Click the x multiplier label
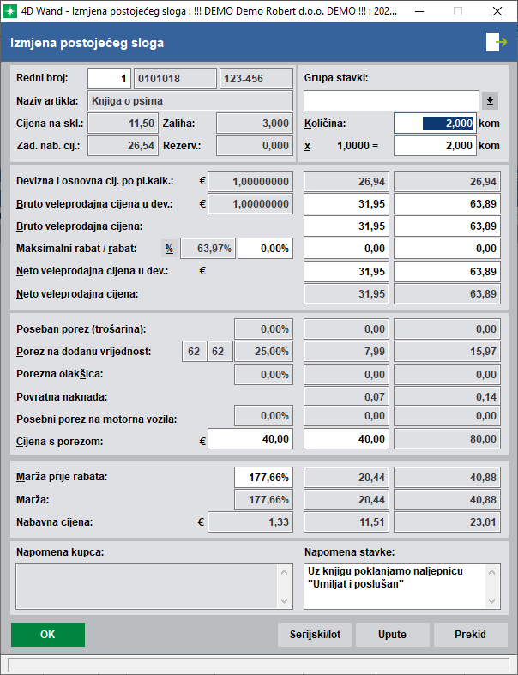 (x=307, y=146)
